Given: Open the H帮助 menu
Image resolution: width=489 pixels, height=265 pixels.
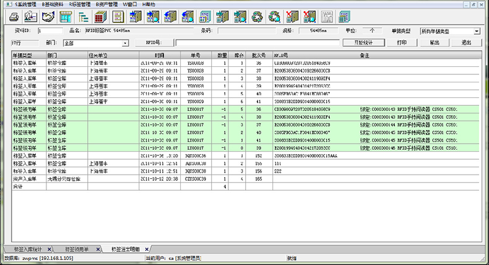Looking at the screenshot, I should [x=149, y=4].
